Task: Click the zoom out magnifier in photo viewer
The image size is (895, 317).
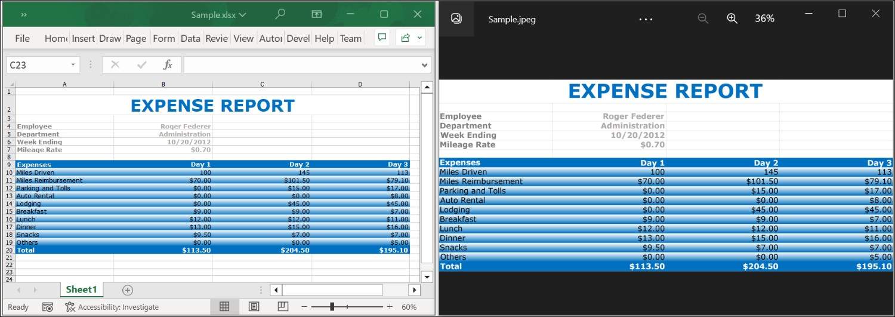Action: [703, 19]
